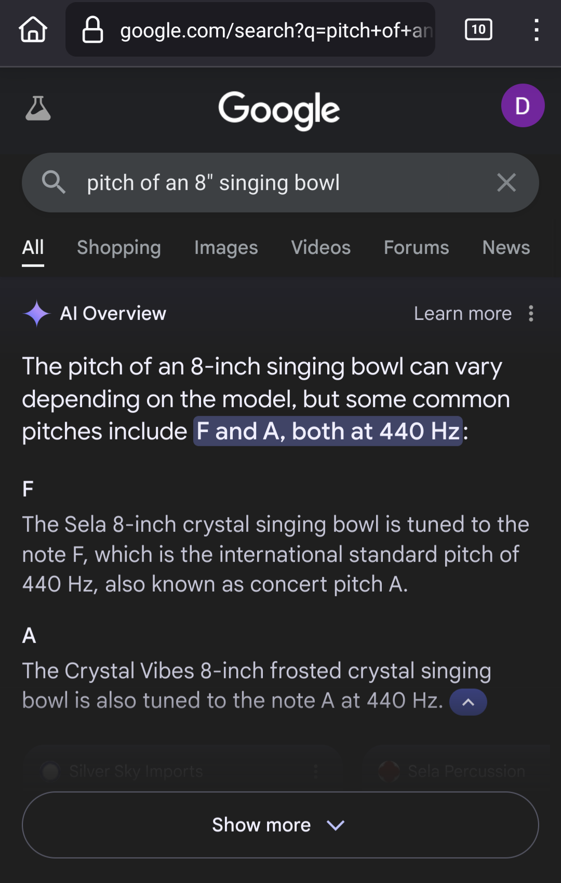561x883 pixels.
Task: Click the Learn more link
Action: (463, 313)
